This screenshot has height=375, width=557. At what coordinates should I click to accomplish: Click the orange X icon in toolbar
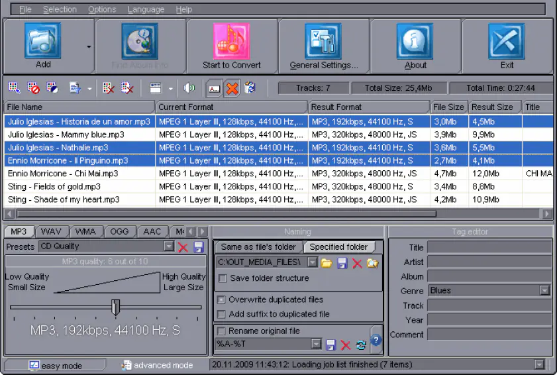point(232,88)
